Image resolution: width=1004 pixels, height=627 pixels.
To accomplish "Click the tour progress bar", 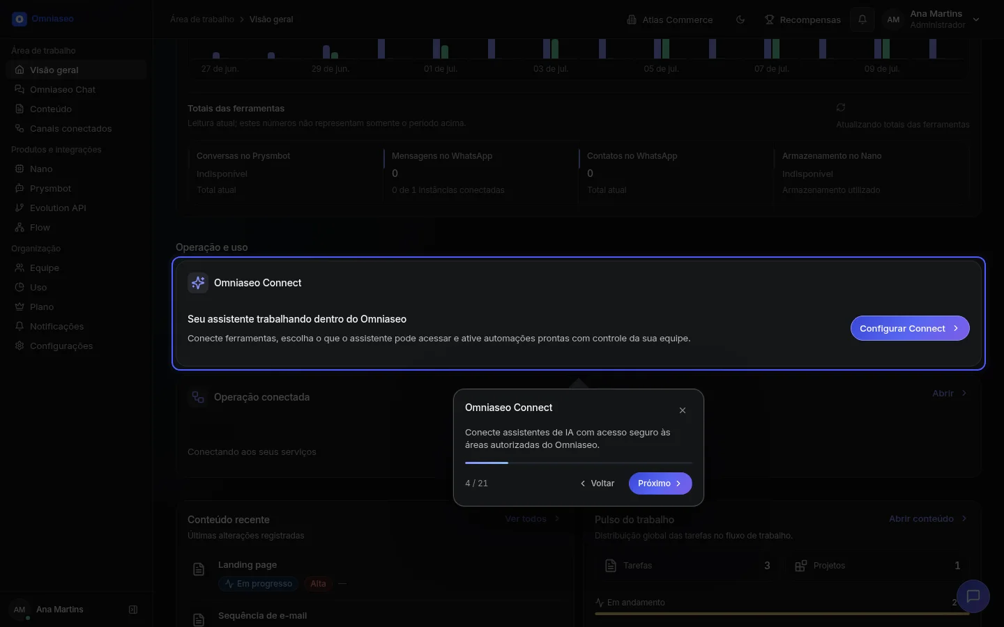I will point(579,463).
